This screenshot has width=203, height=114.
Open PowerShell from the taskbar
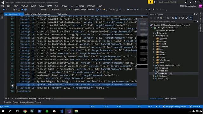pos(39,111)
